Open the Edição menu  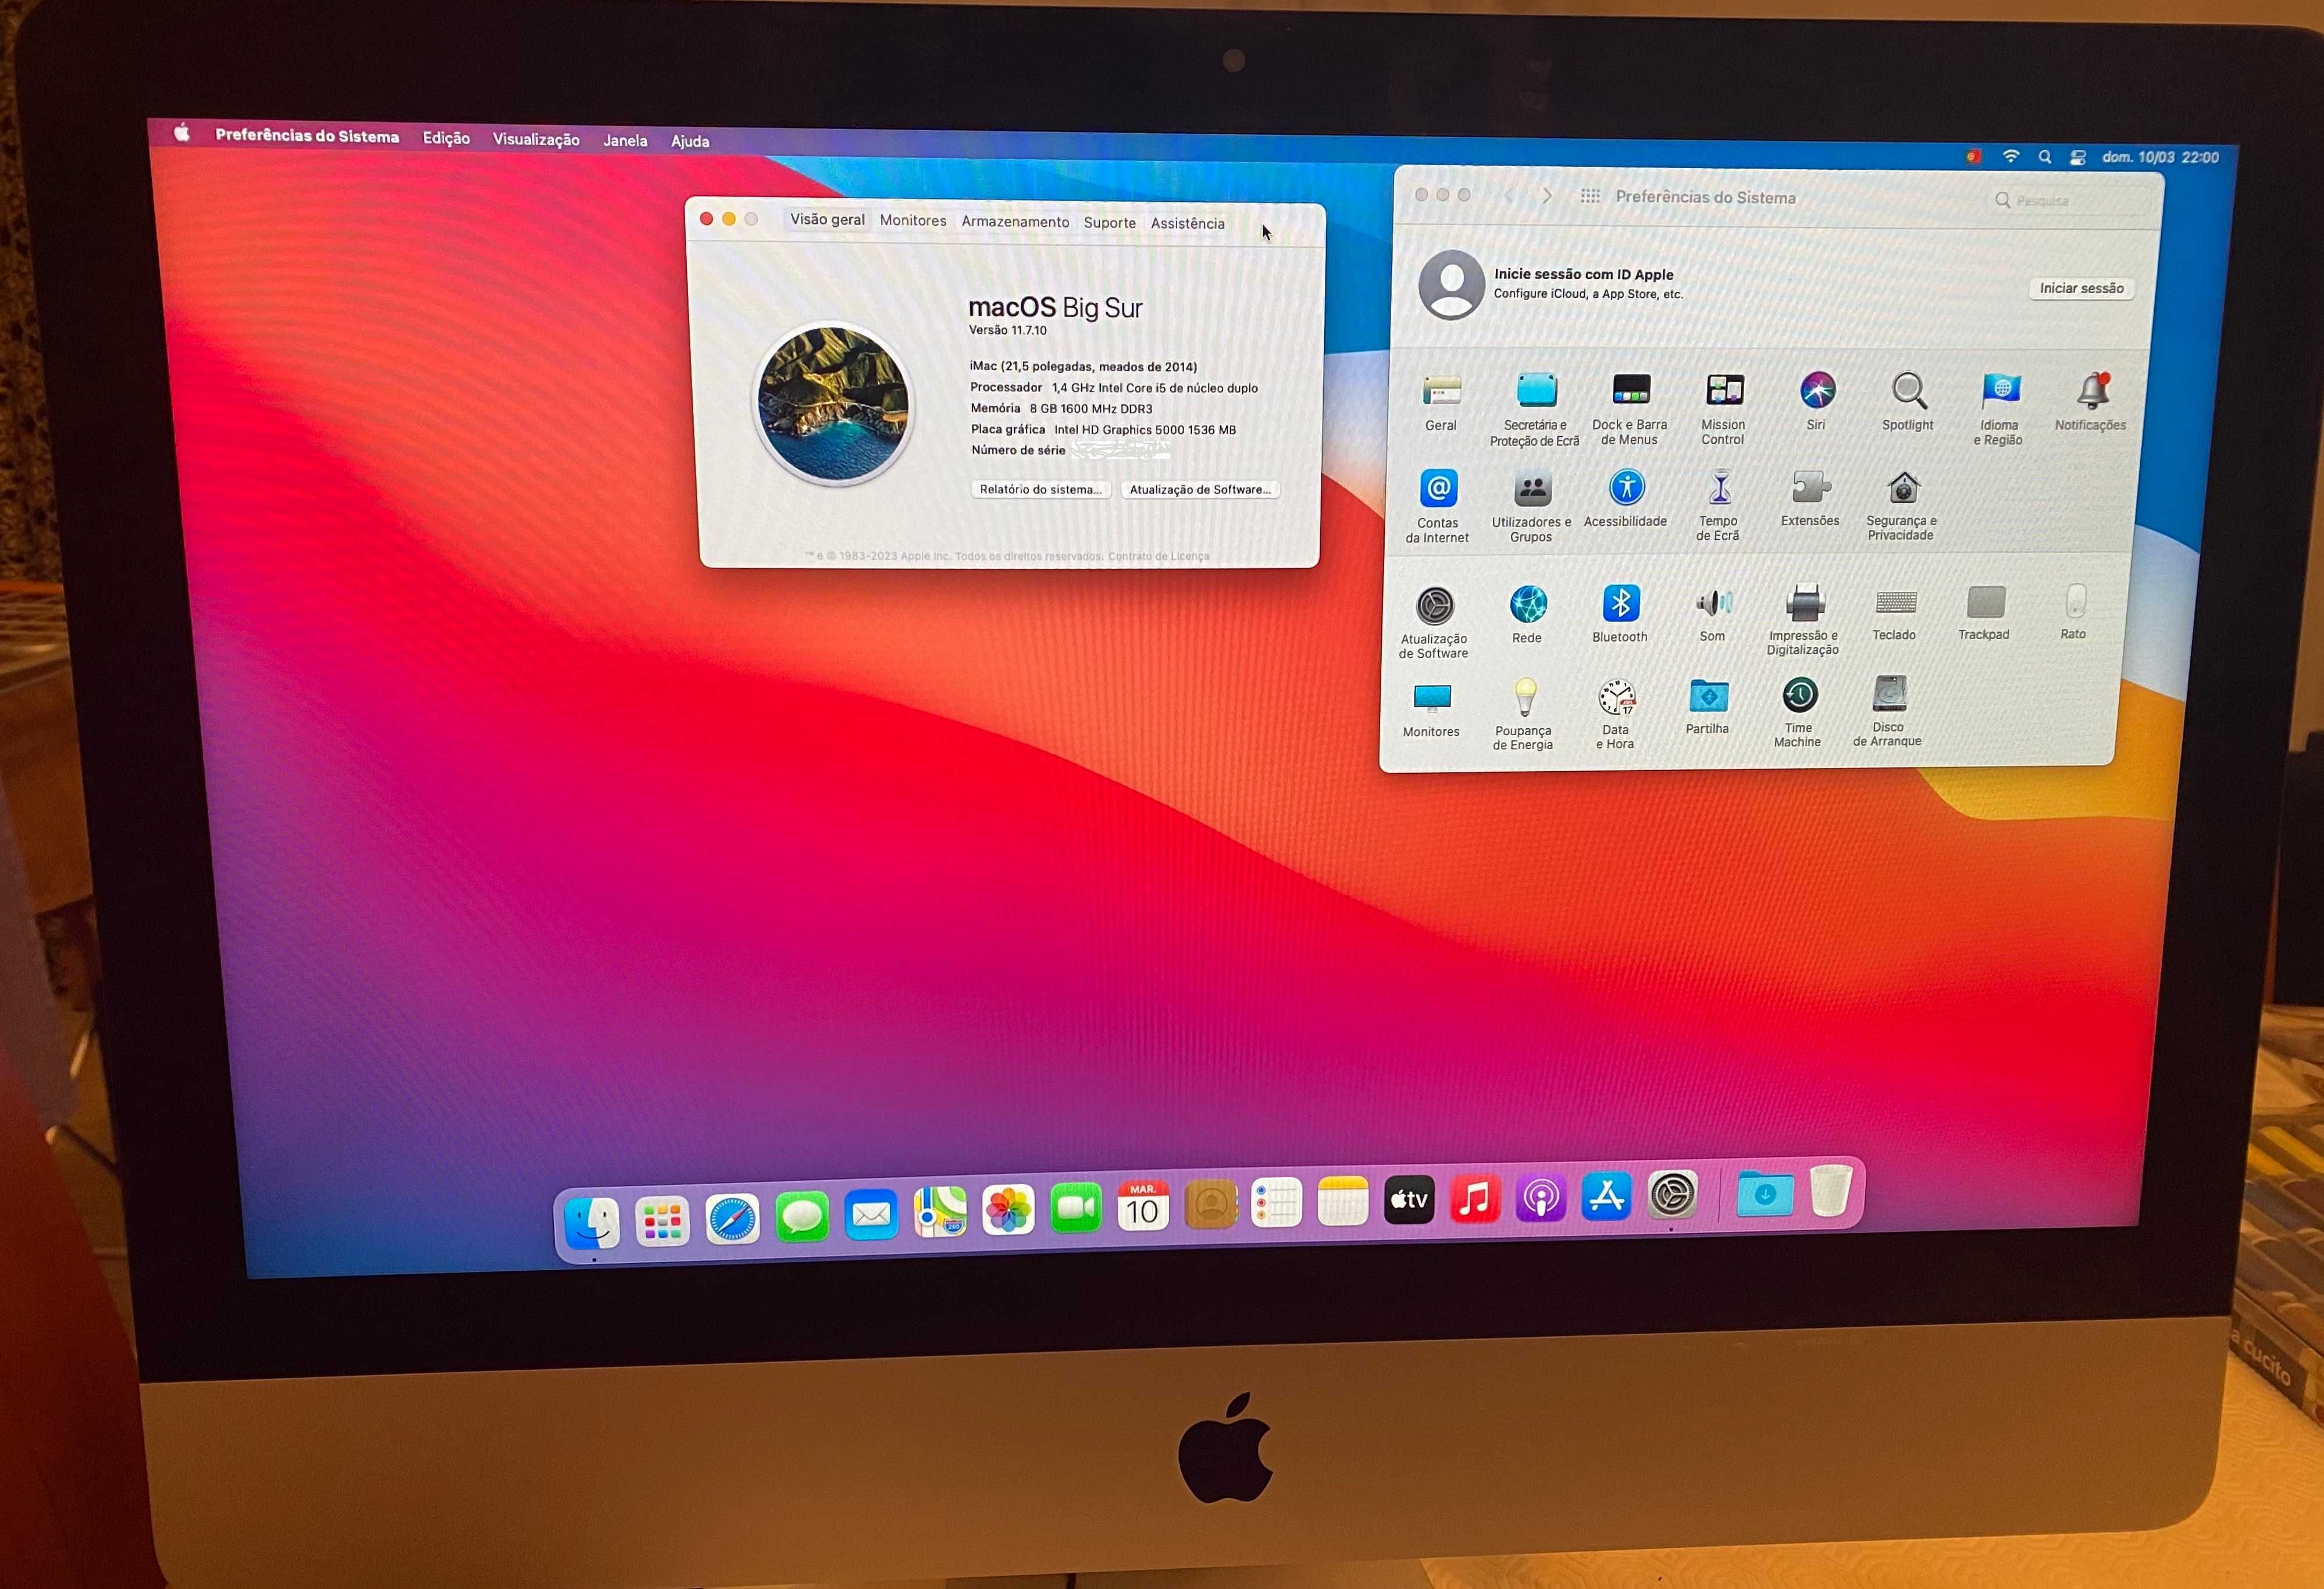[446, 138]
